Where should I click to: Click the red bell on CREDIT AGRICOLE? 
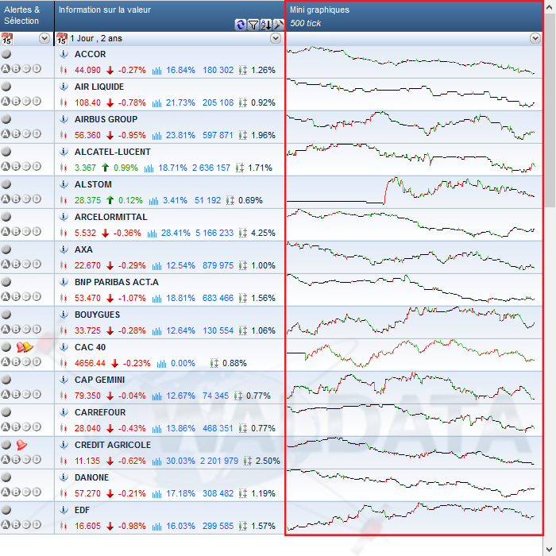[21, 445]
